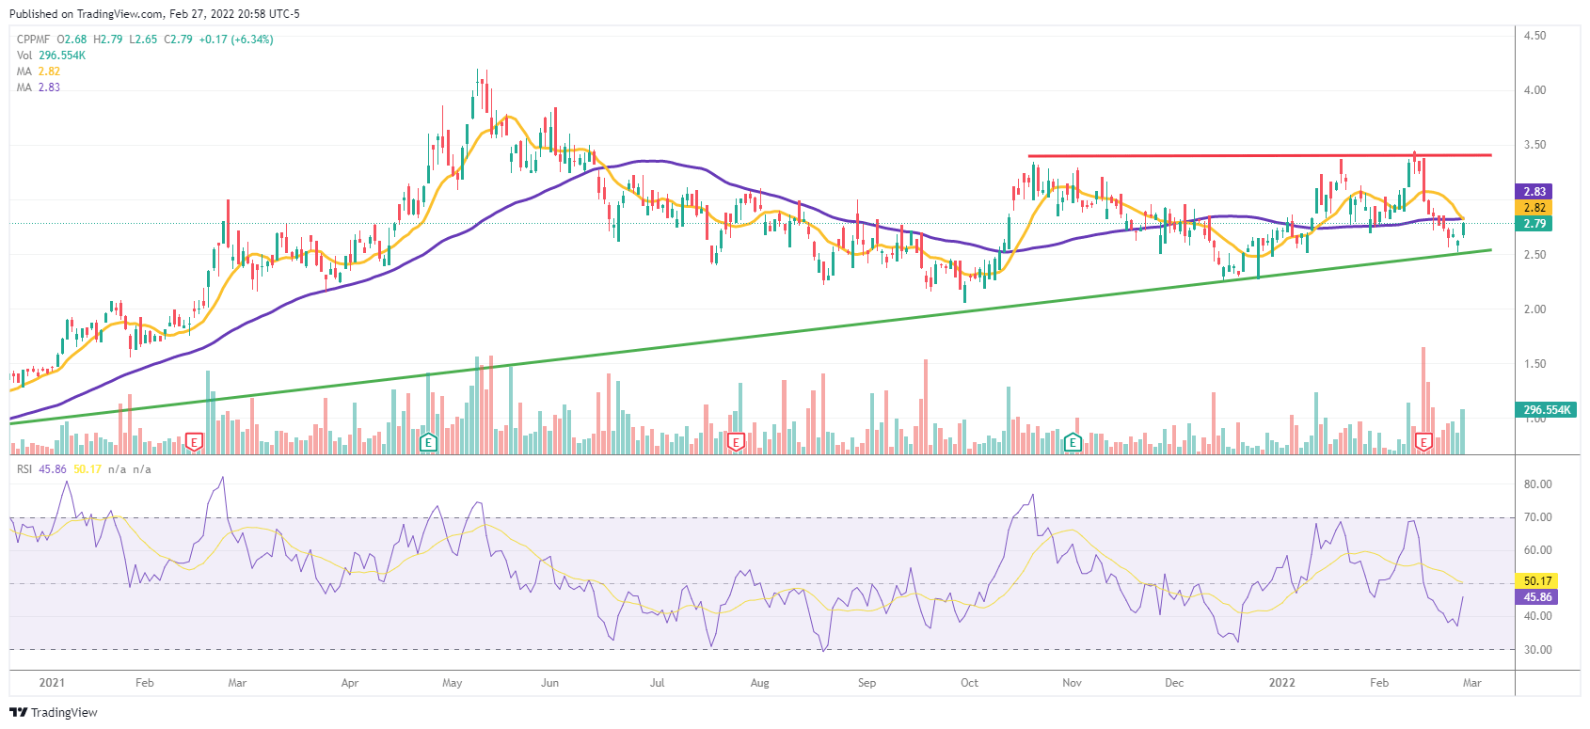Click the green 2.79 last price label

(x=1534, y=224)
